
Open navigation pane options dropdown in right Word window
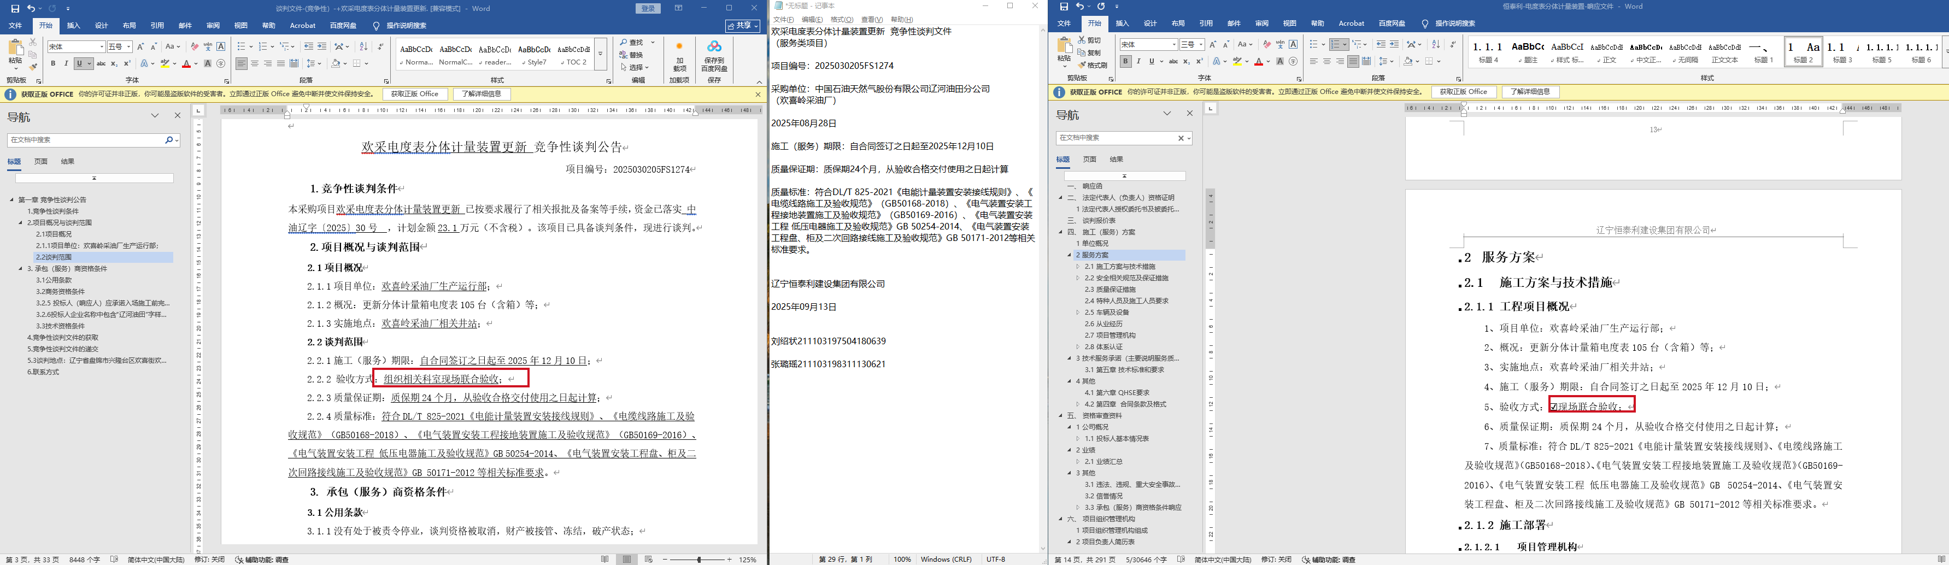coord(1167,114)
